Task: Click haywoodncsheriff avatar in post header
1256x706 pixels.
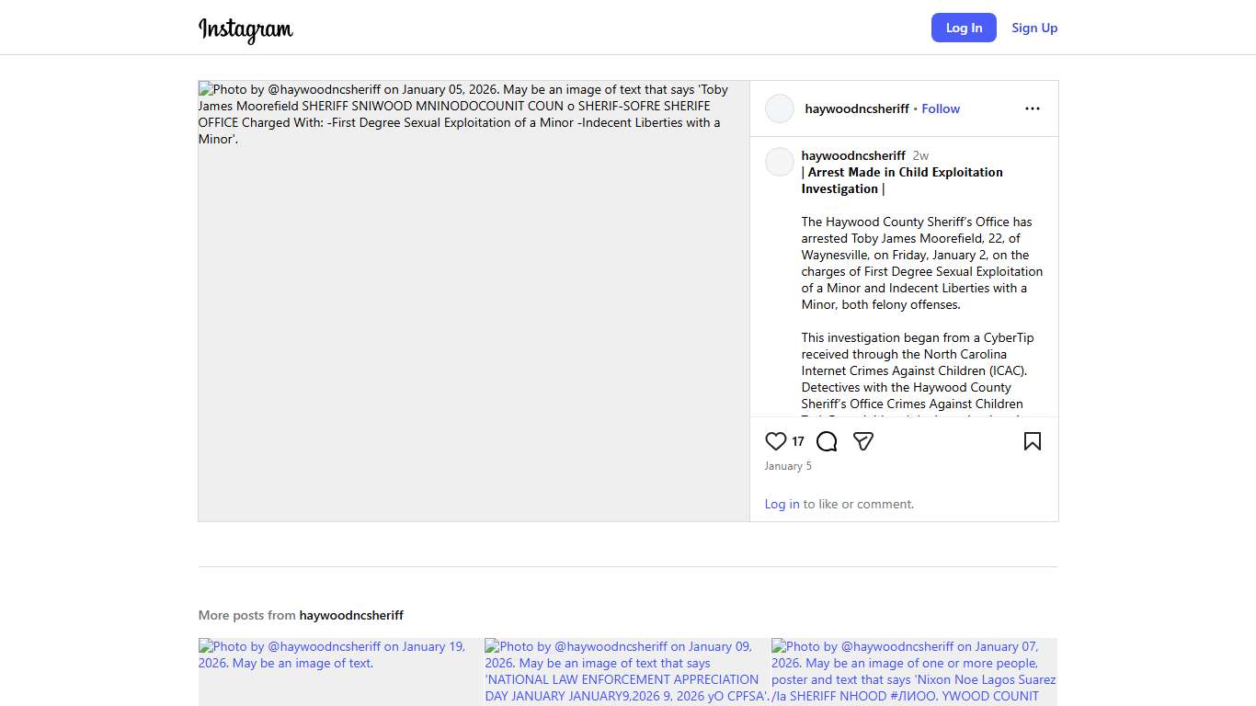Action: click(780, 108)
